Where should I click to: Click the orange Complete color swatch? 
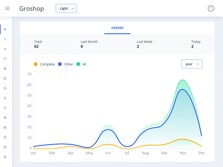click(x=36, y=64)
